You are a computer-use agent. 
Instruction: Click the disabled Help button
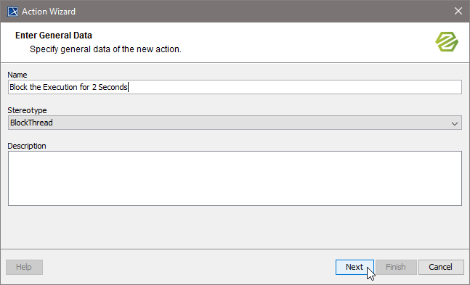24,267
